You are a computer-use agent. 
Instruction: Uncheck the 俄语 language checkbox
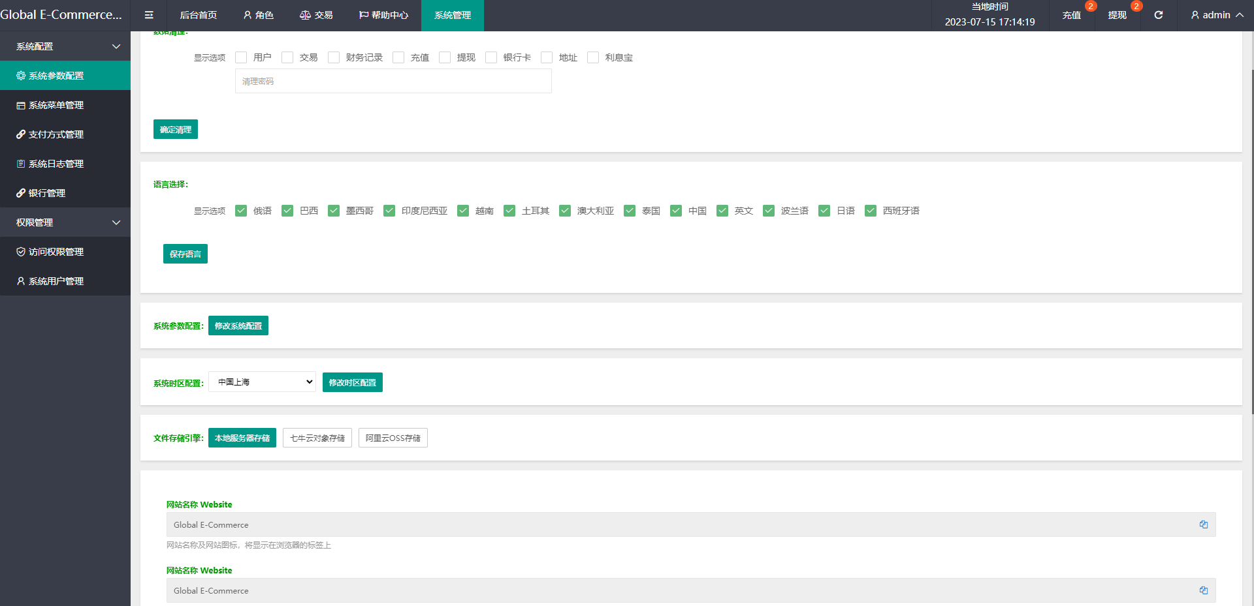(241, 211)
